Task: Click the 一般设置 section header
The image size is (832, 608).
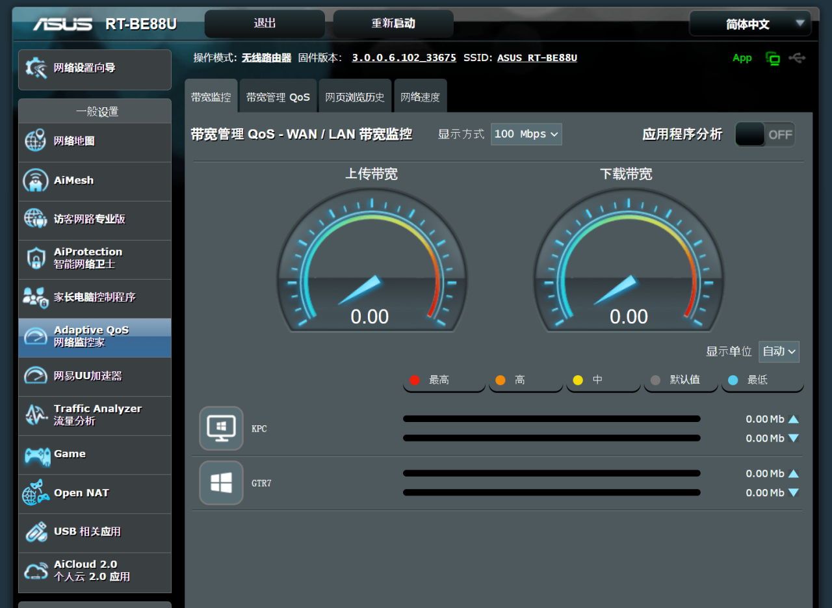Action: coord(95,111)
